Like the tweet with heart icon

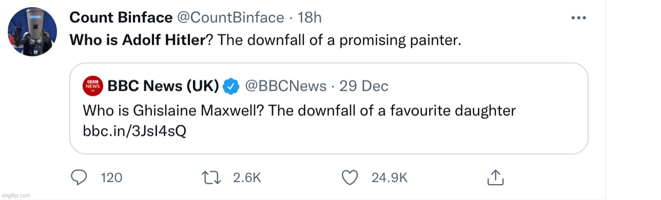[349, 178]
